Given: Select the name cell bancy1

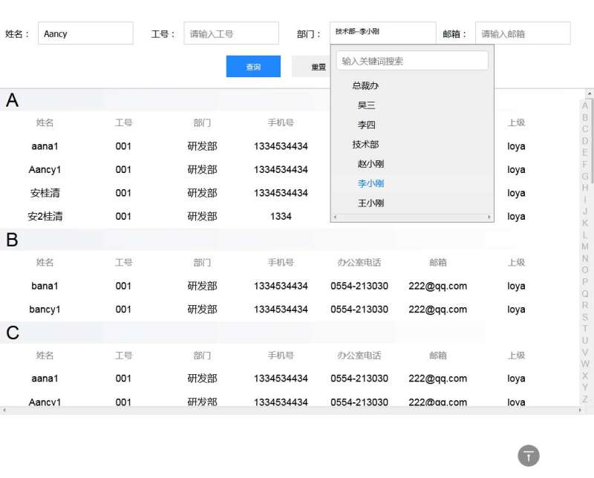Looking at the screenshot, I should tap(45, 310).
